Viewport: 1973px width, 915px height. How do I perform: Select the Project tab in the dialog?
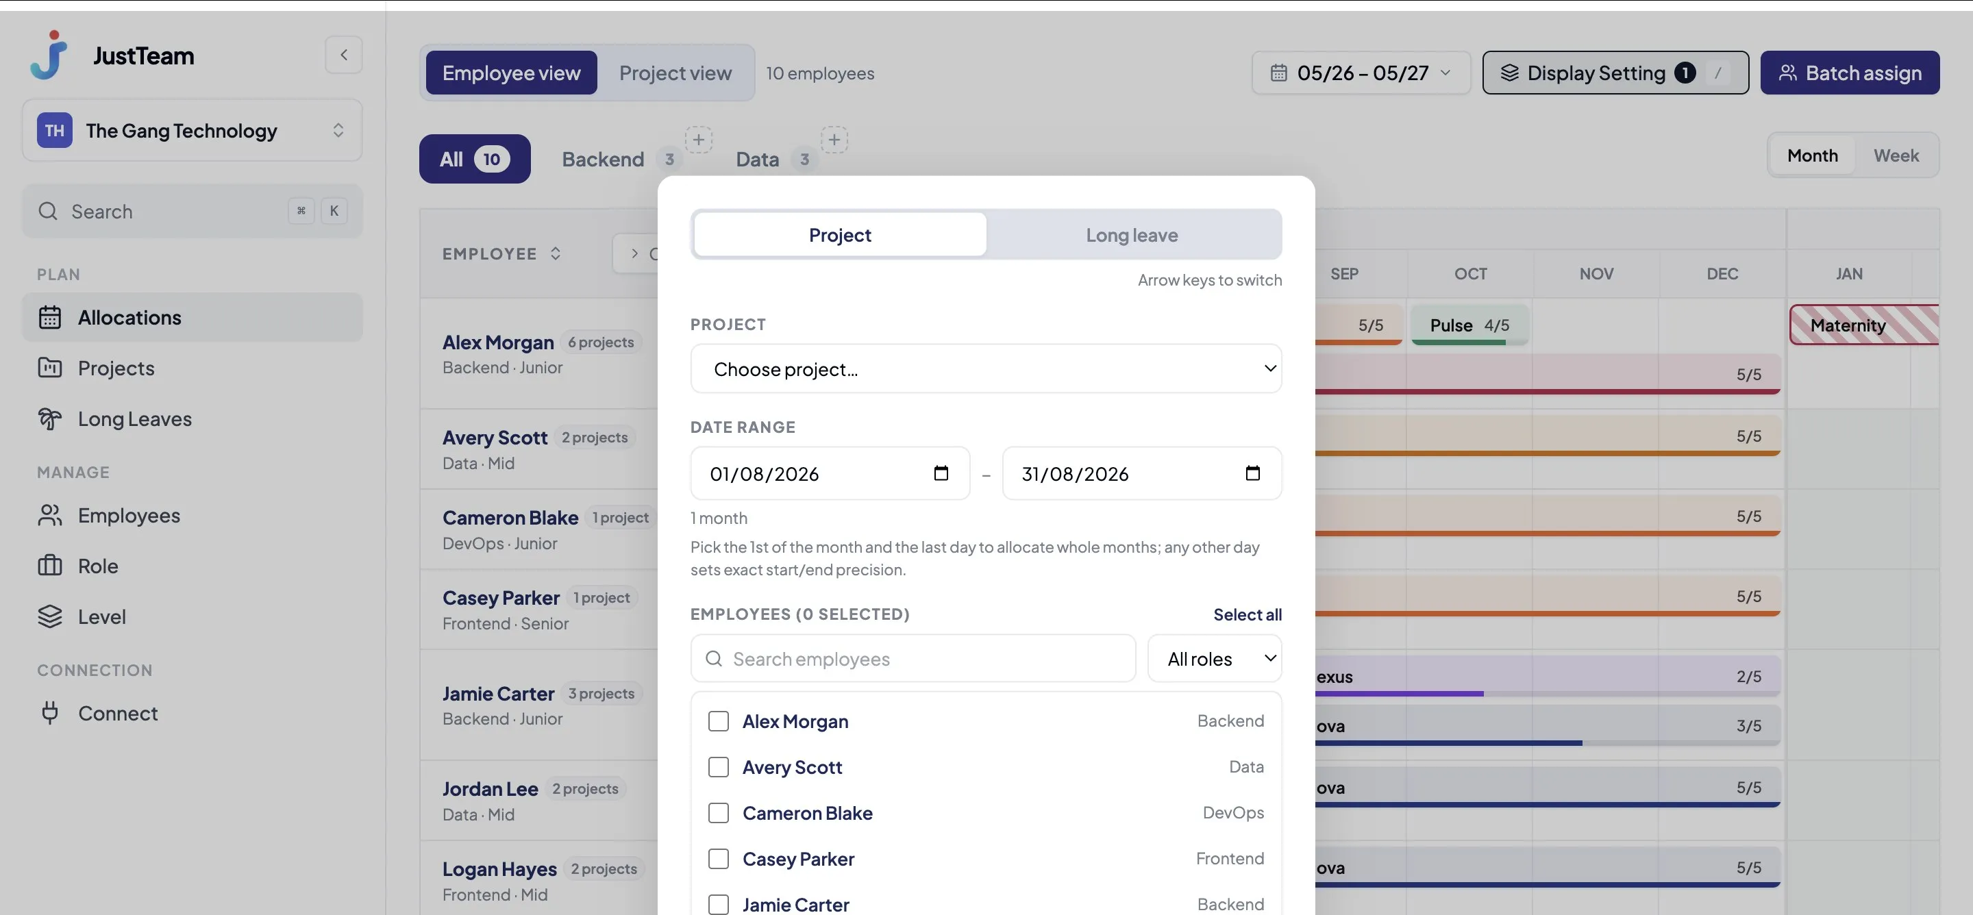[x=840, y=235]
